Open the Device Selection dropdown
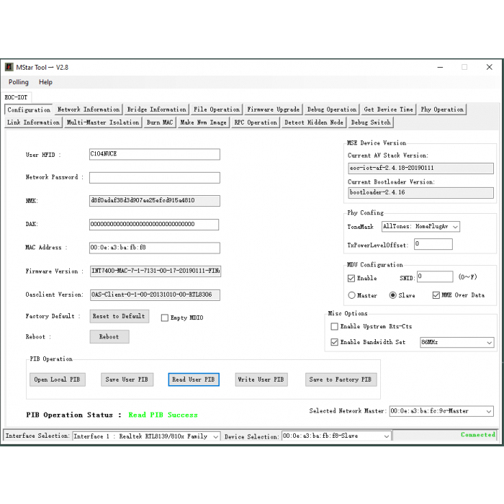Image resolution: width=504 pixels, height=504 pixels. (x=336, y=436)
